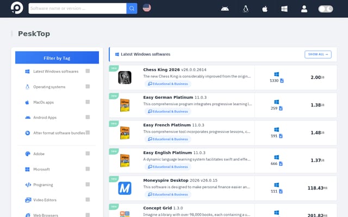Click the Easy English Platinum box thumbnail
This screenshot has height=217, width=348.
[125, 161]
